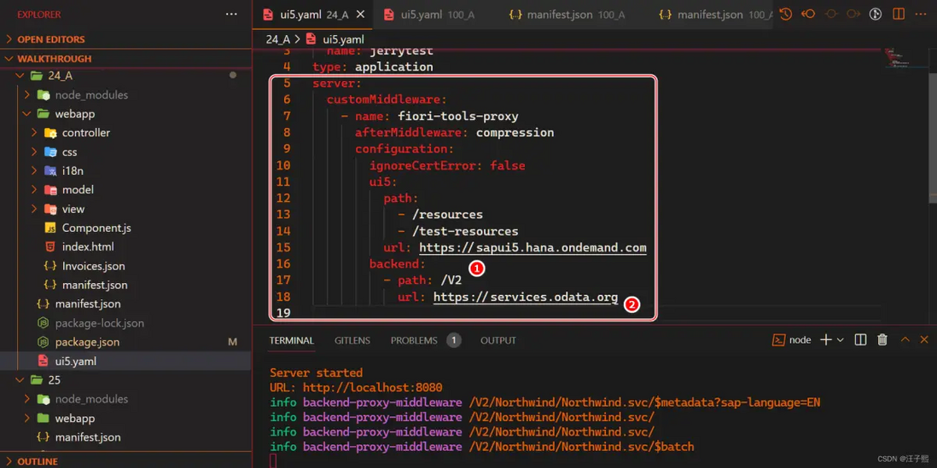Screen dimensions: 937x468
Task: Open changes with next revision icon
Action: (x=853, y=14)
